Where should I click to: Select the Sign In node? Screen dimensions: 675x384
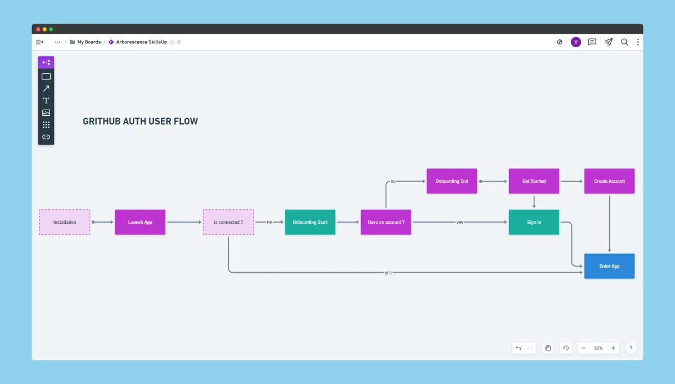[534, 222]
